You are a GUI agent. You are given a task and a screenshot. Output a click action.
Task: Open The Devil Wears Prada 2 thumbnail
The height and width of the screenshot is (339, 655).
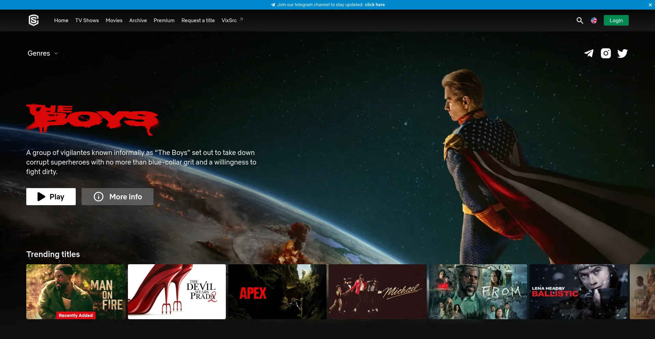(x=177, y=292)
